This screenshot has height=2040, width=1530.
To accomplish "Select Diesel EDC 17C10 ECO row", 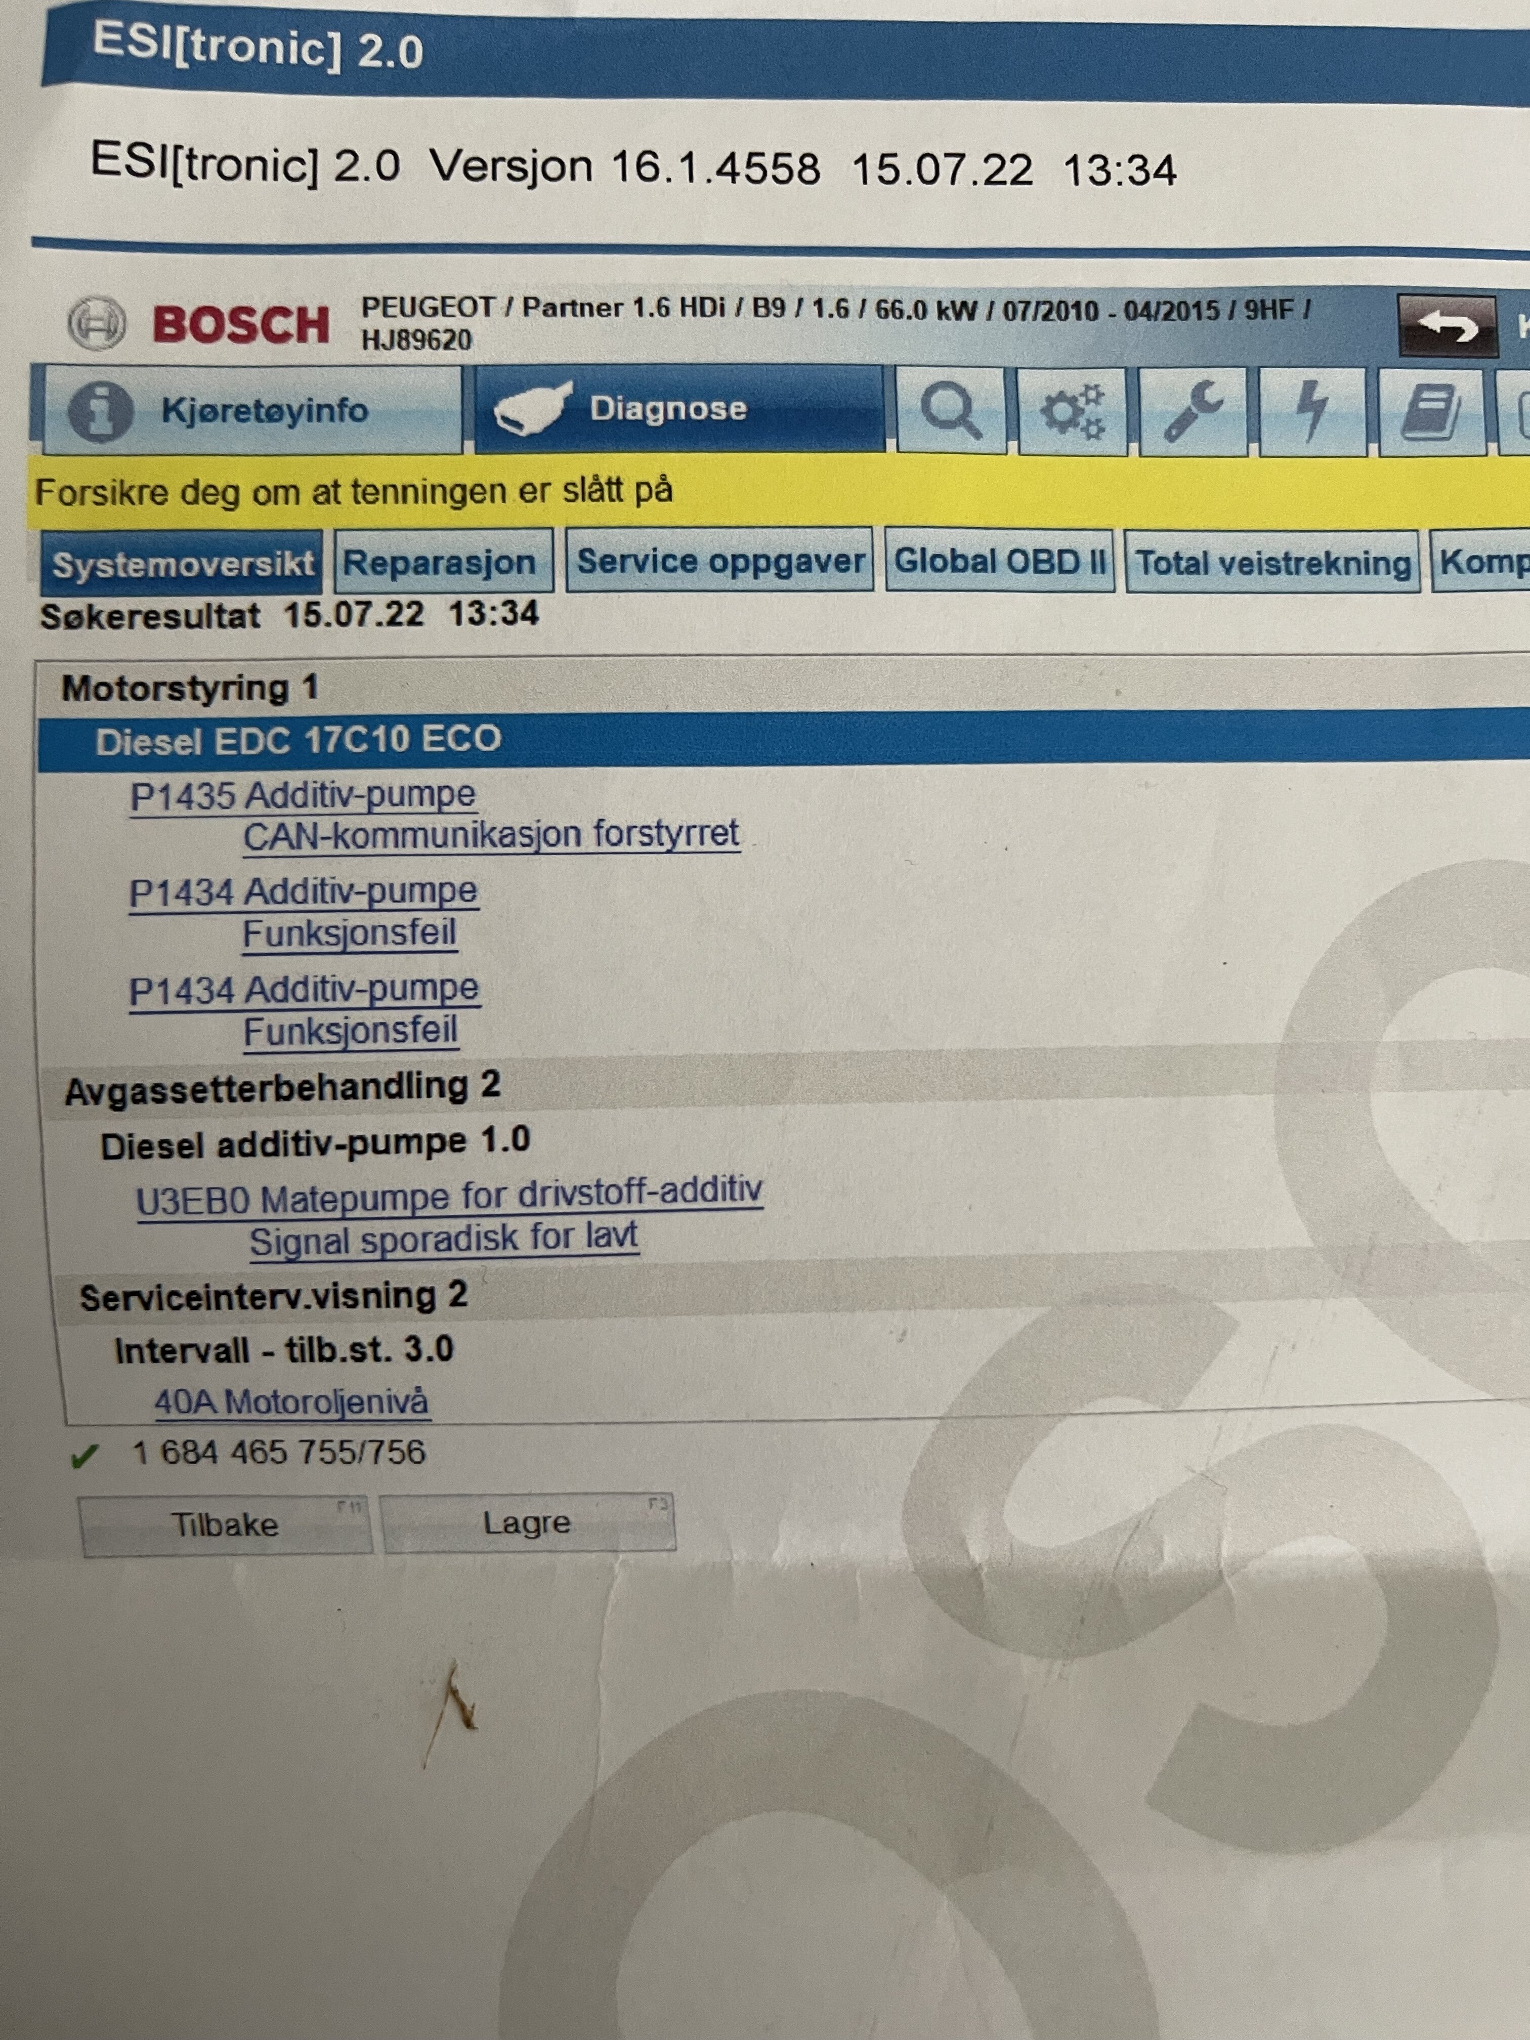I will tap(784, 741).
